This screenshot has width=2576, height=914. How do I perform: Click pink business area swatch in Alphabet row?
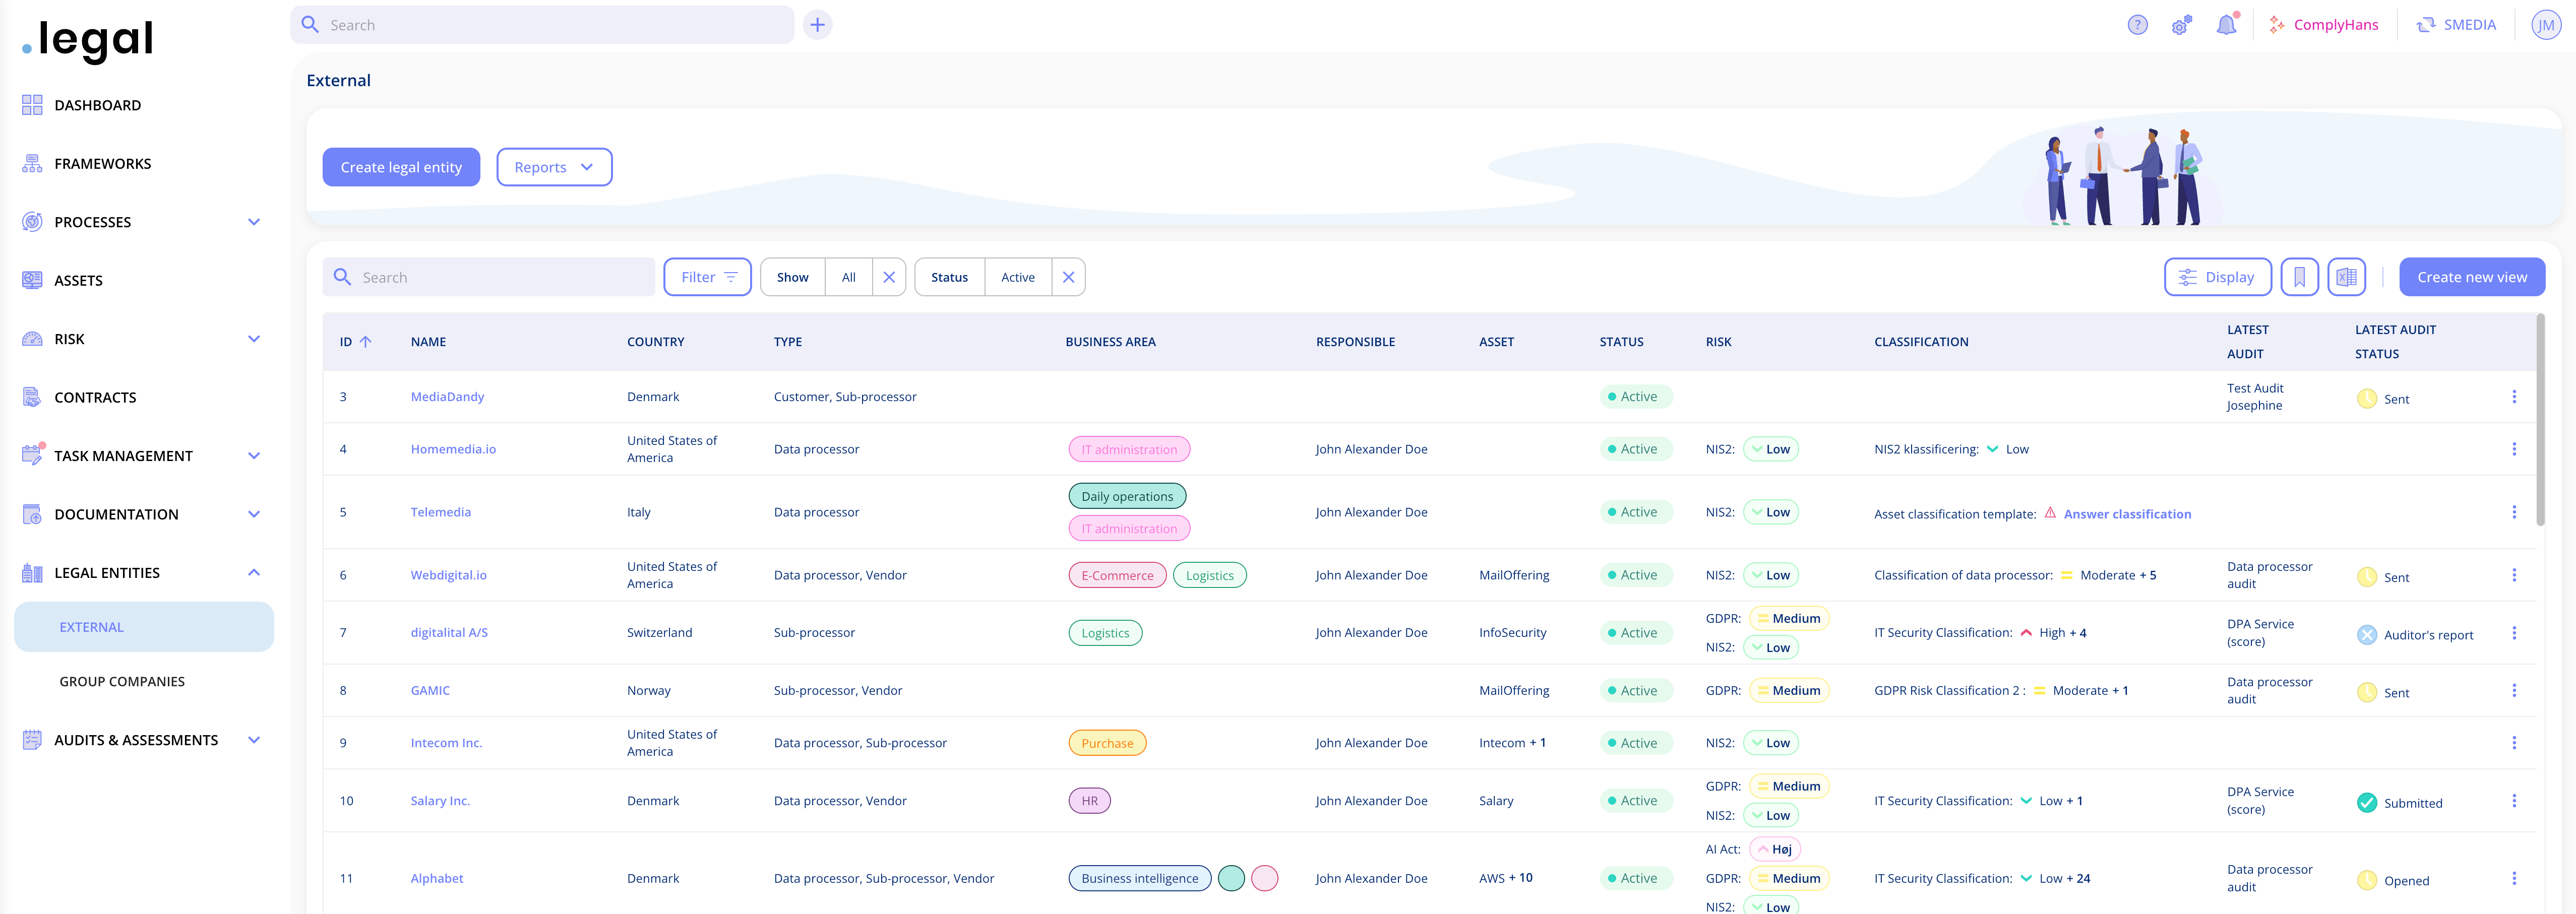click(x=1264, y=878)
